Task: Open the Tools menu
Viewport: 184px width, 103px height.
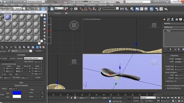Action: (13, 5)
